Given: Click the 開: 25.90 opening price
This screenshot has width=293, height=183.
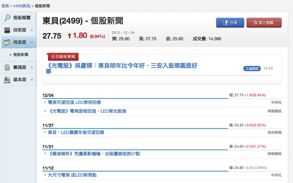Looking at the screenshot, I should click(x=121, y=39).
